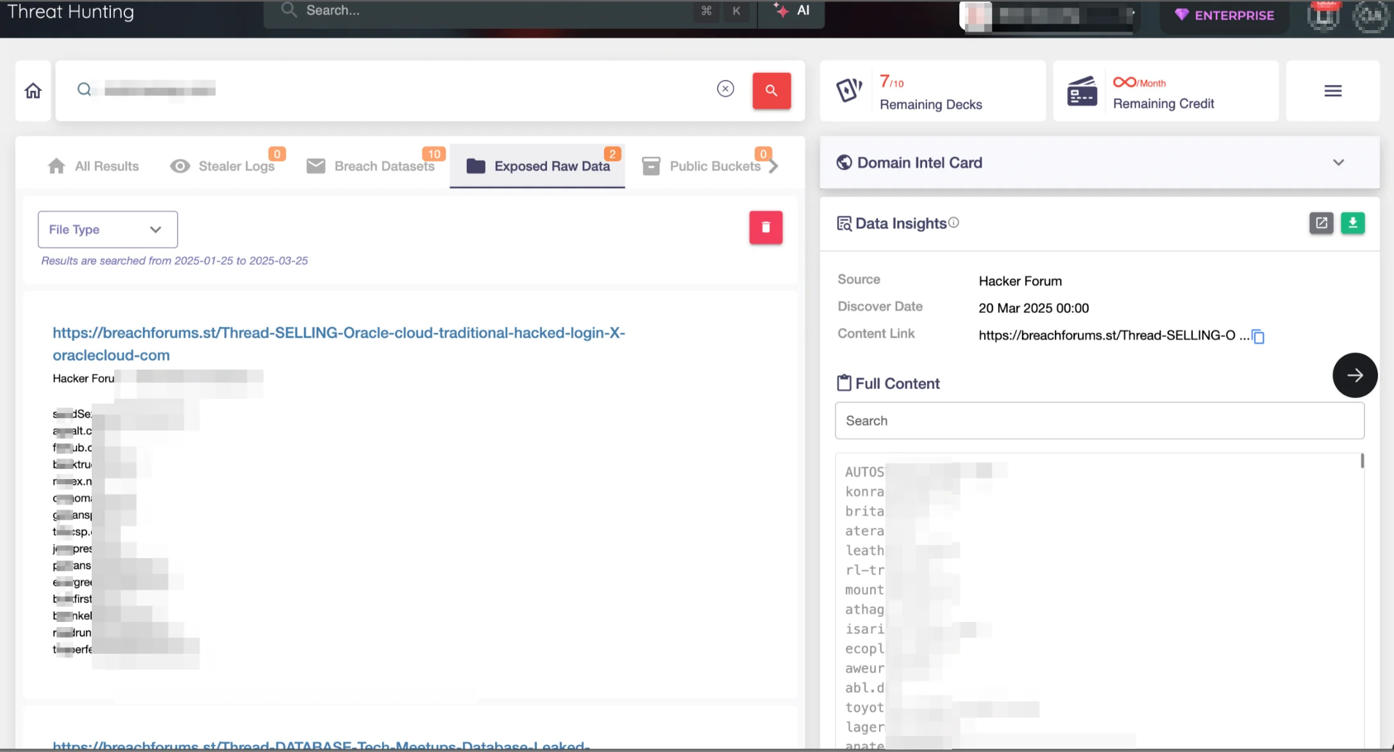Screen dimensions: 1394x752
Task: Click the Remaining Credit card icon
Action: (x=1082, y=91)
